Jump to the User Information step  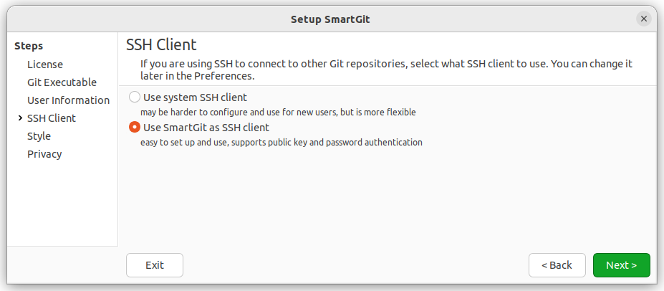[x=68, y=100]
